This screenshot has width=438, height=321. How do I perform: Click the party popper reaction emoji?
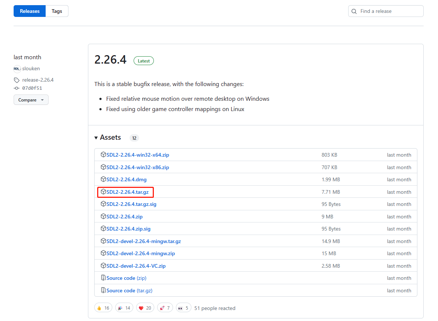click(x=120, y=308)
